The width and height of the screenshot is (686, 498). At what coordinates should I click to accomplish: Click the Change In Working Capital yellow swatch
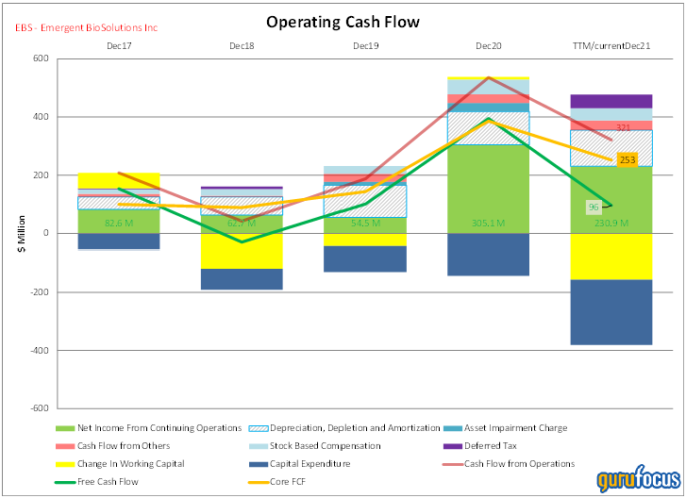[65, 464]
